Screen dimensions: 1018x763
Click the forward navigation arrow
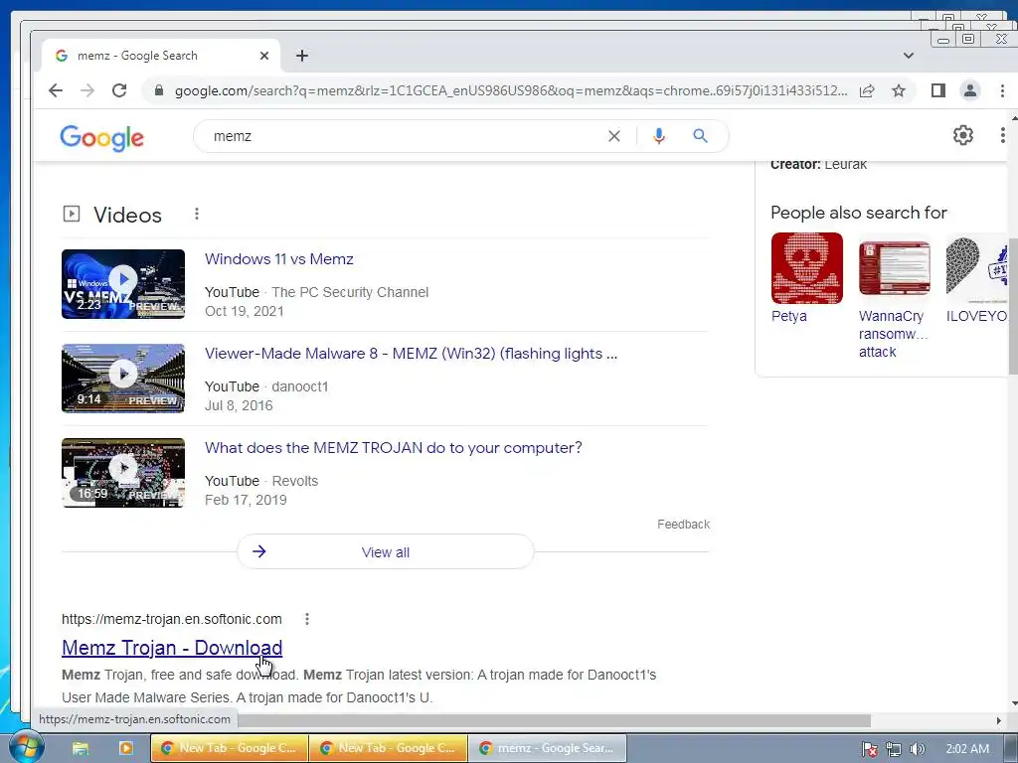(x=87, y=90)
